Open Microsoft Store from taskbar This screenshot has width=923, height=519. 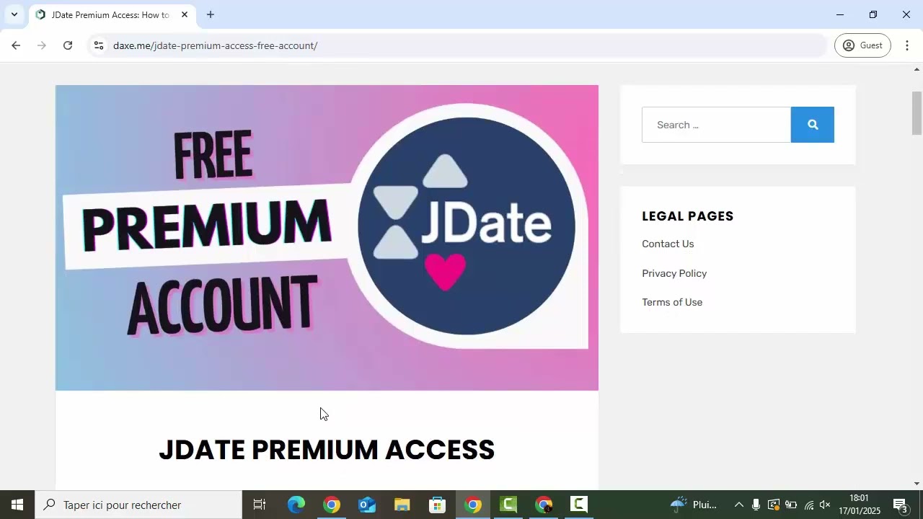(x=438, y=505)
